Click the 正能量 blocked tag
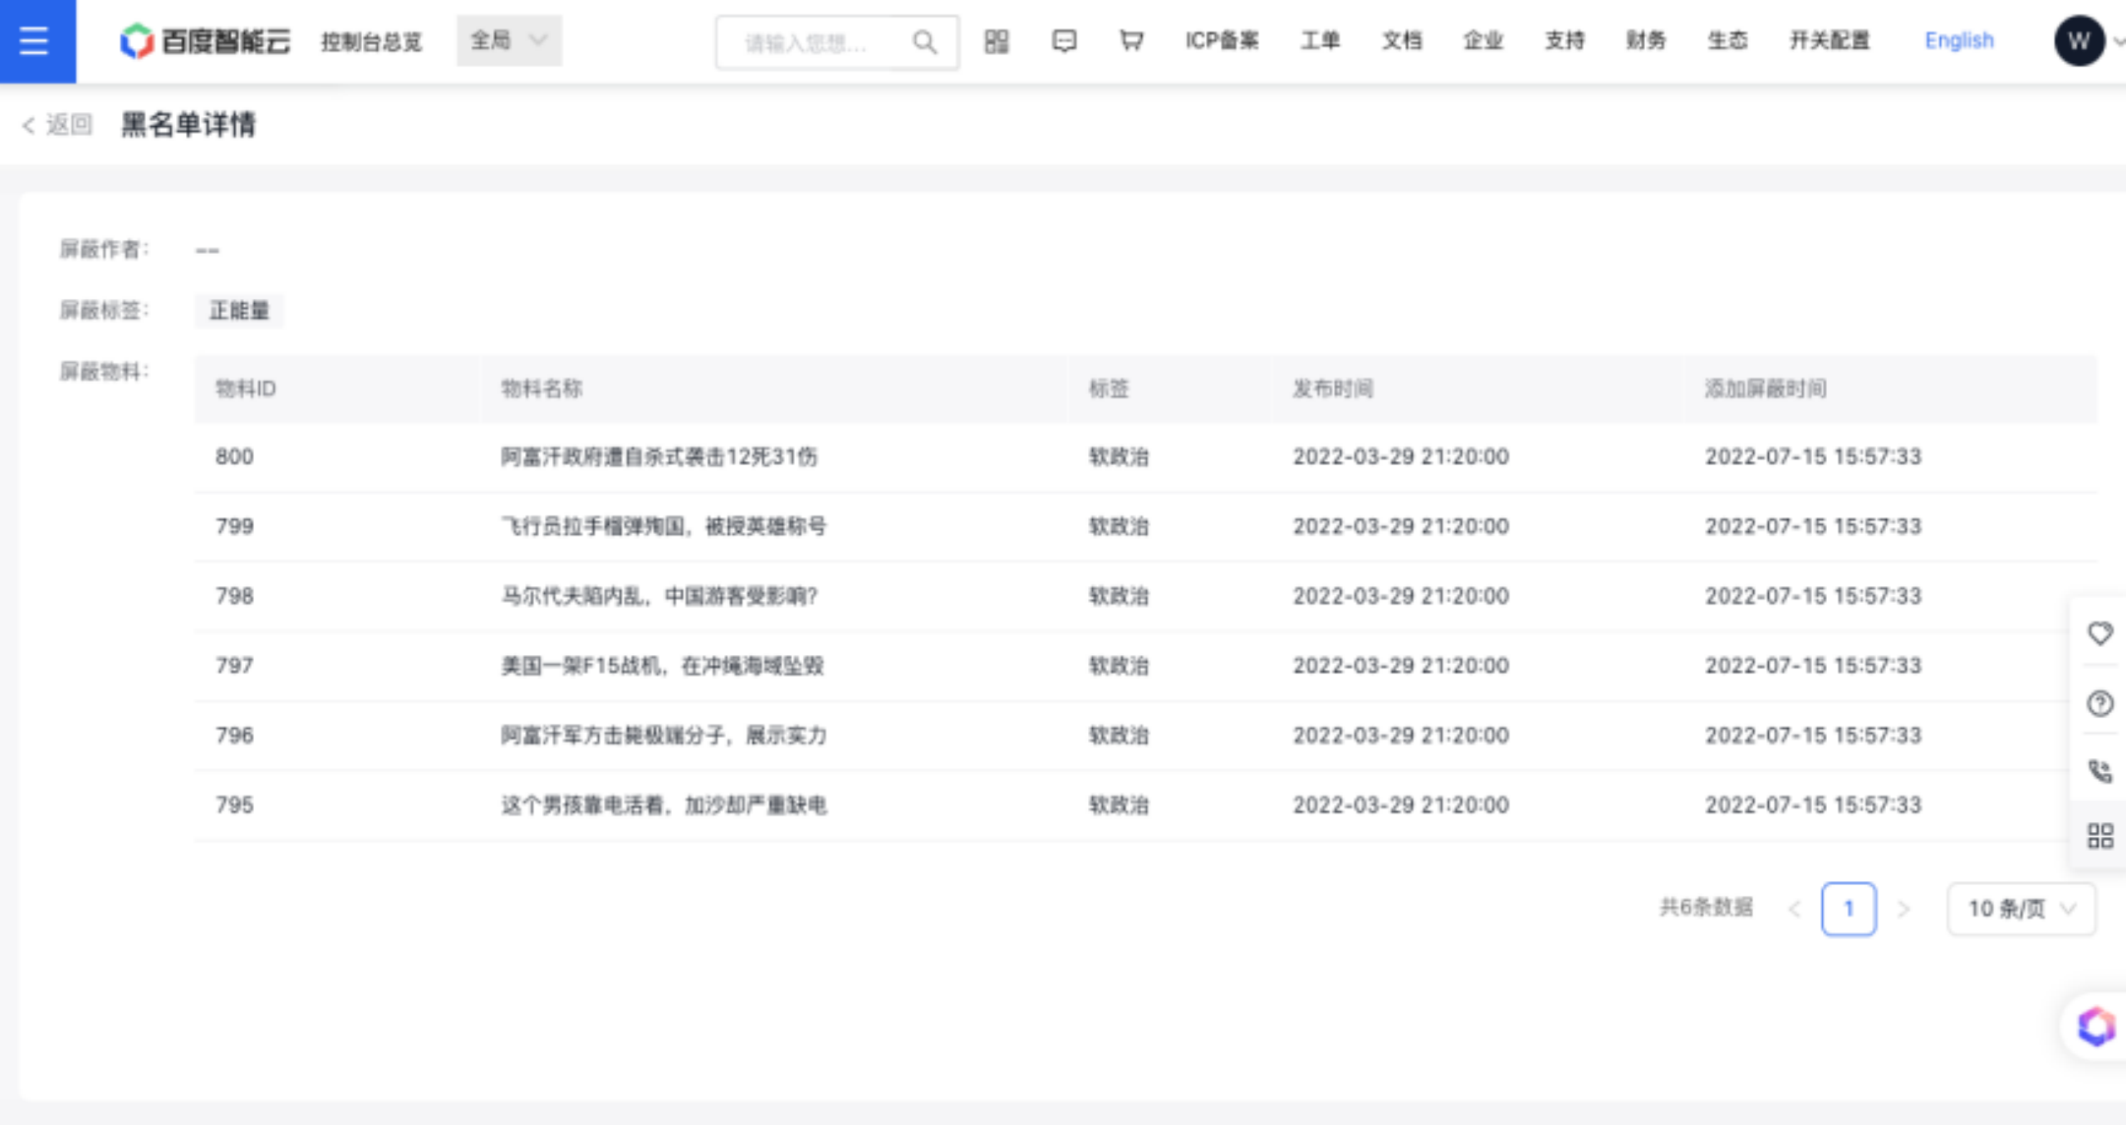The width and height of the screenshot is (2126, 1125). point(239,311)
